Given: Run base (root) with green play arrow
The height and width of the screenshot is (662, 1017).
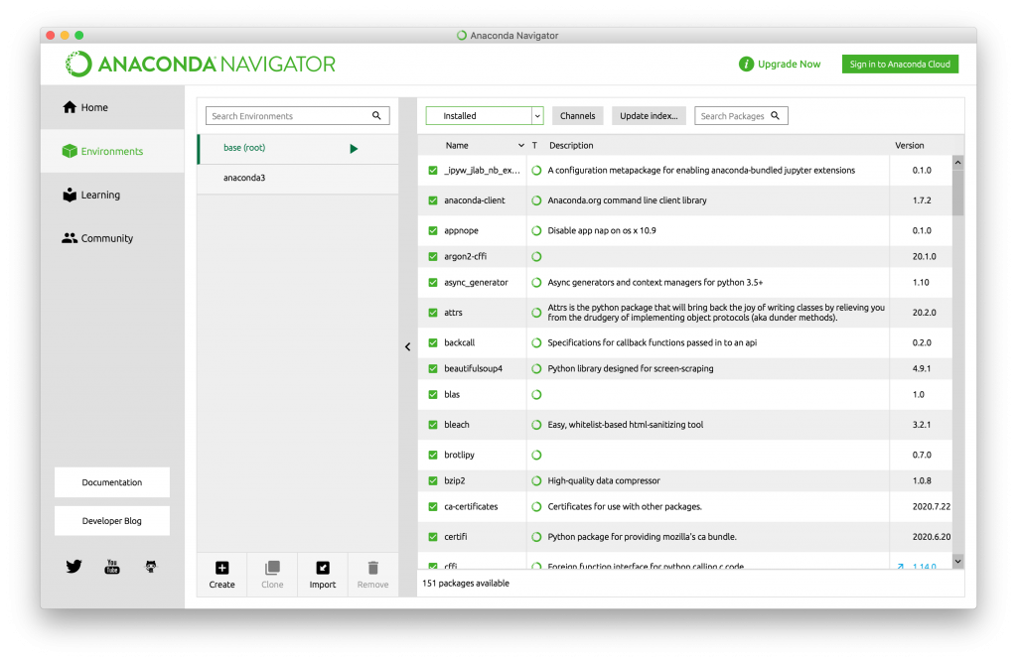Looking at the screenshot, I should click(x=354, y=149).
